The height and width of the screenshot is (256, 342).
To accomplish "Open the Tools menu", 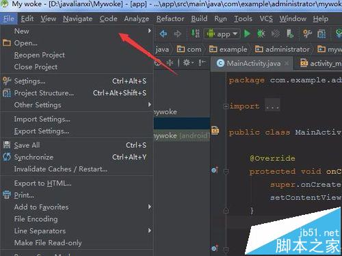I will point(243,18).
